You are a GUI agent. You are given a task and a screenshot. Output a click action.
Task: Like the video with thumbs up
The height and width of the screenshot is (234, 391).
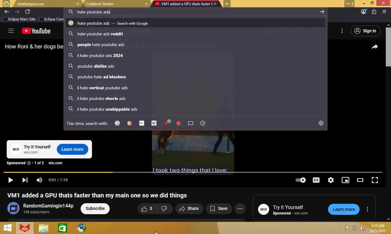tap(147, 209)
